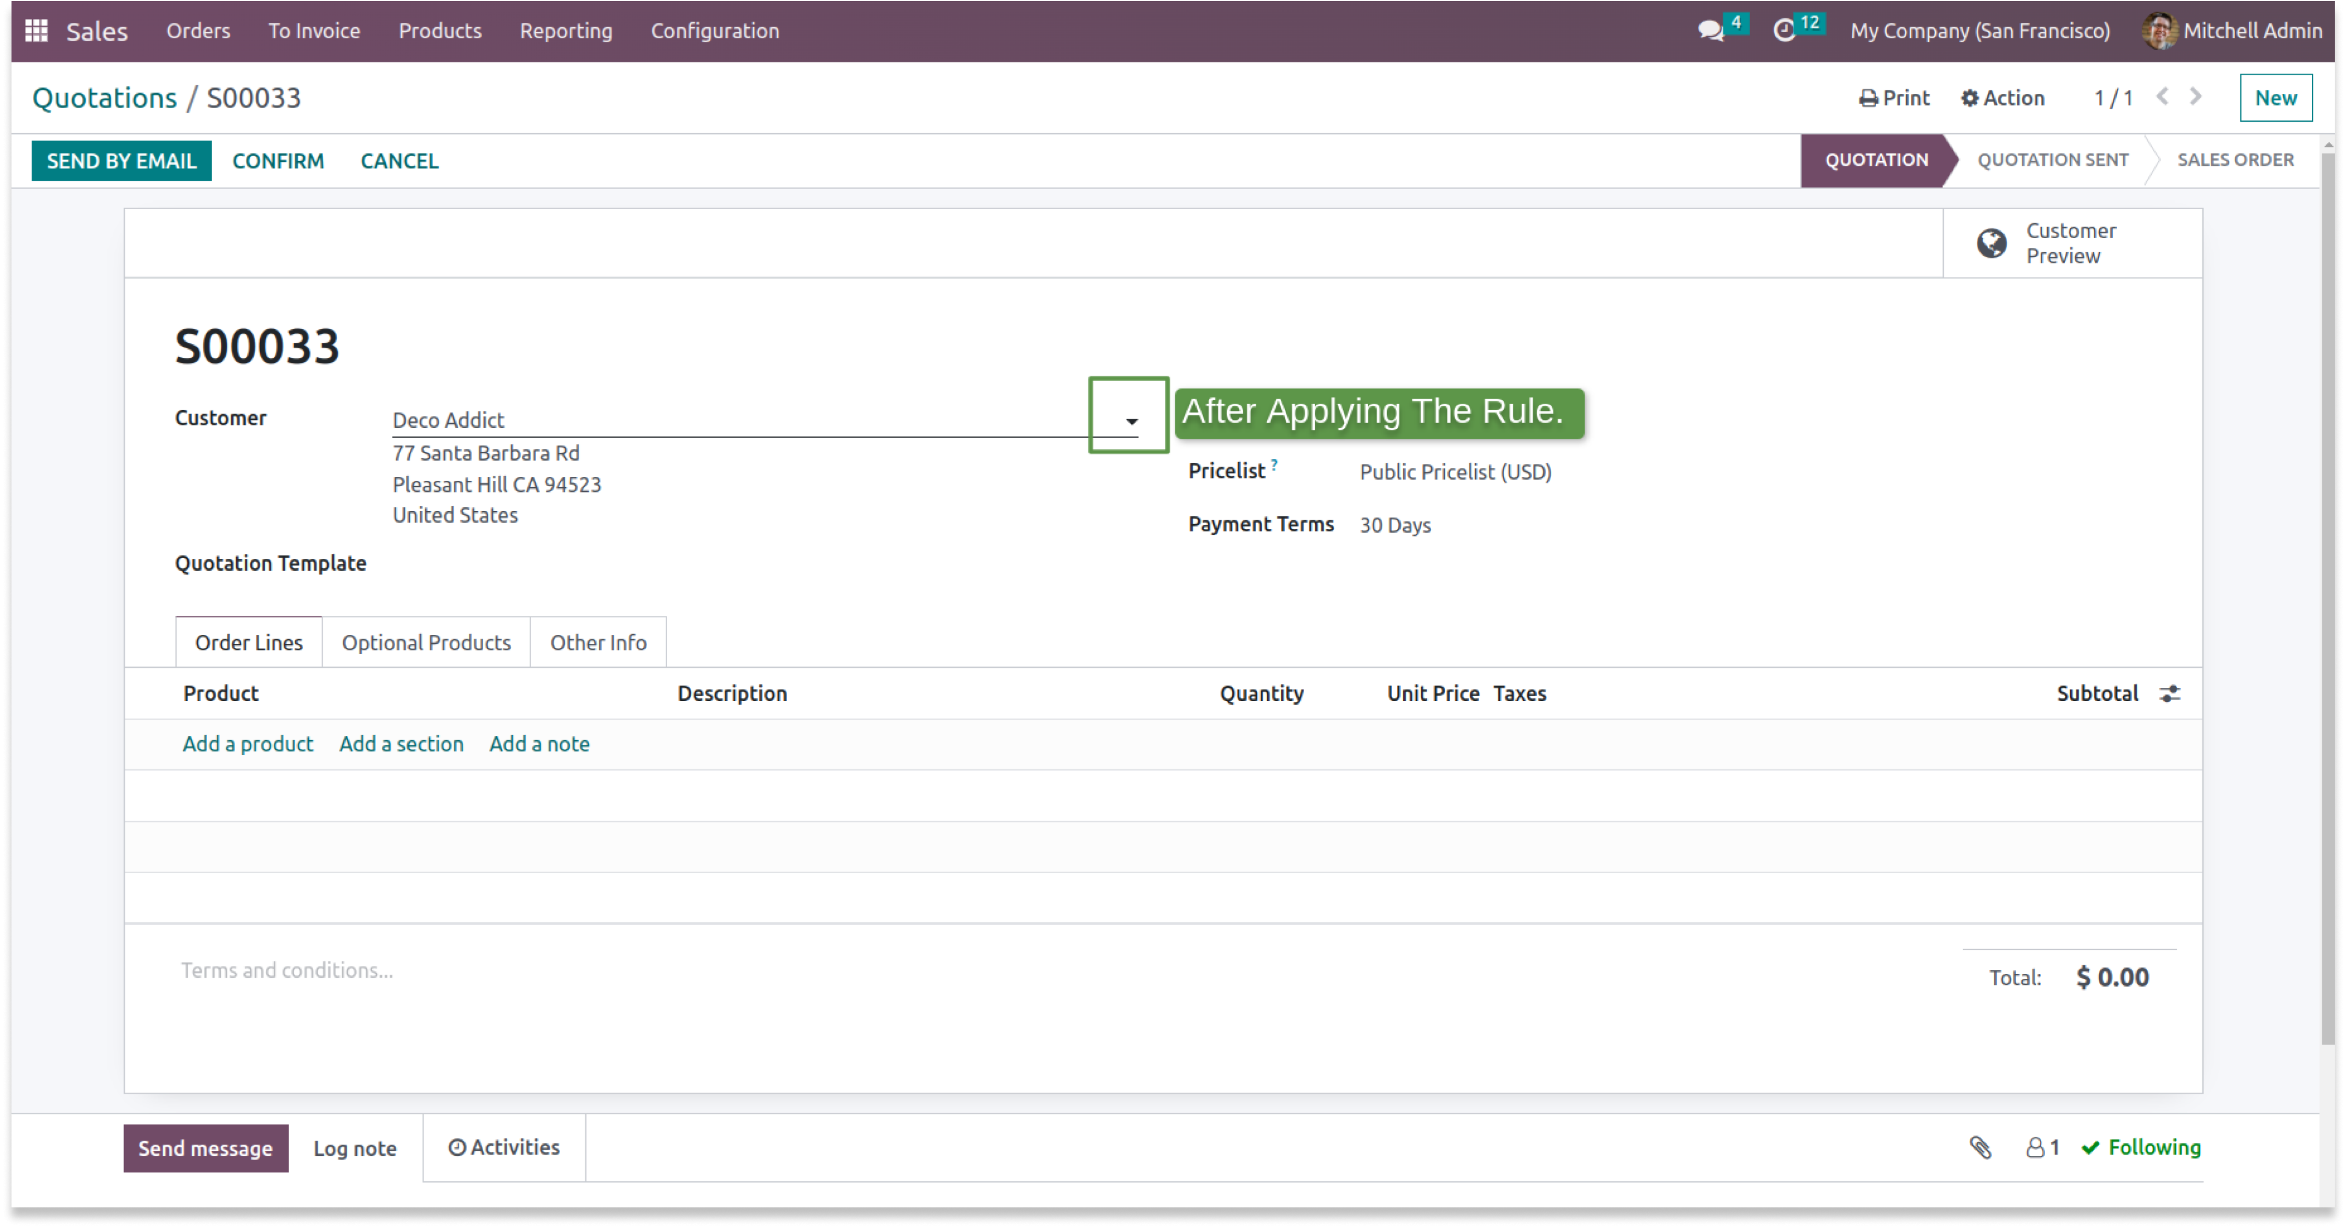Image resolution: width=2343 pixels, height=1226 pixels.
Task: Click the Print button
Action: 1895,98
